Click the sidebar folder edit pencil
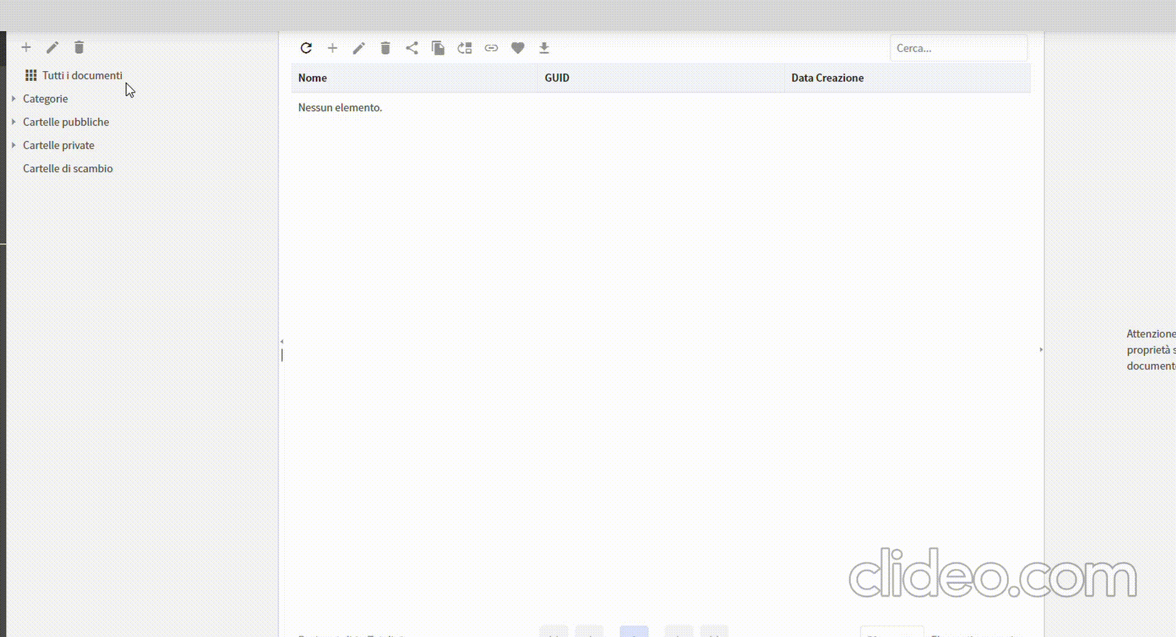 pyautogui.click(x=53, y=47)
